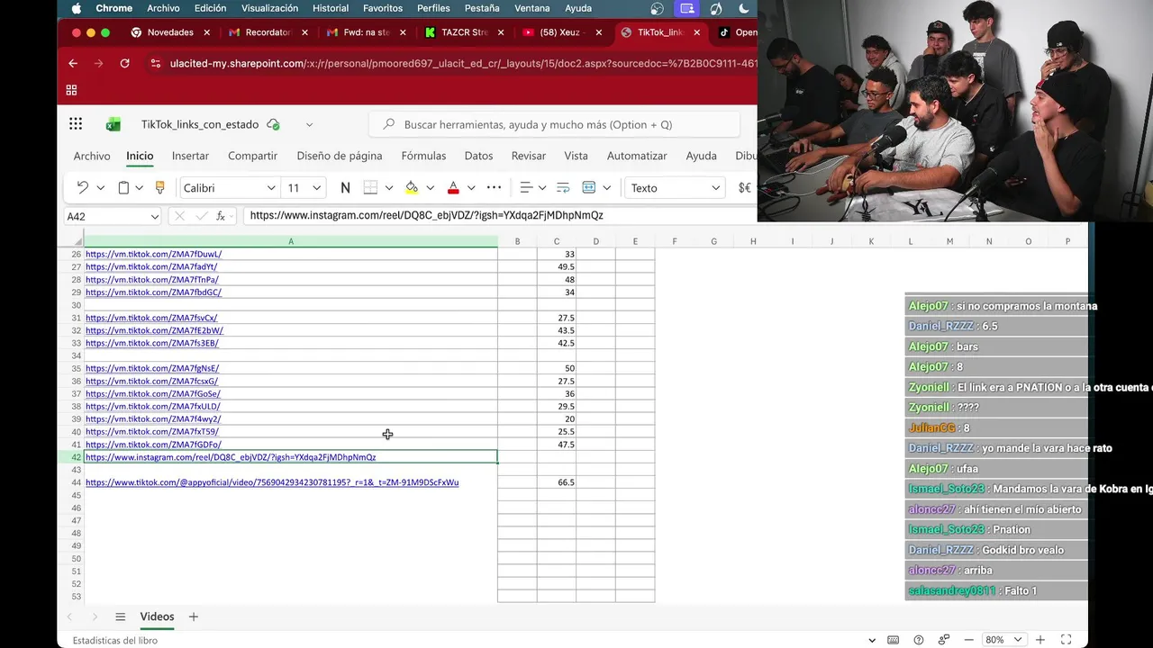Open the Archivo ribbon tab
This screenshot has height=648, width=1153.
tap(92, 156)
